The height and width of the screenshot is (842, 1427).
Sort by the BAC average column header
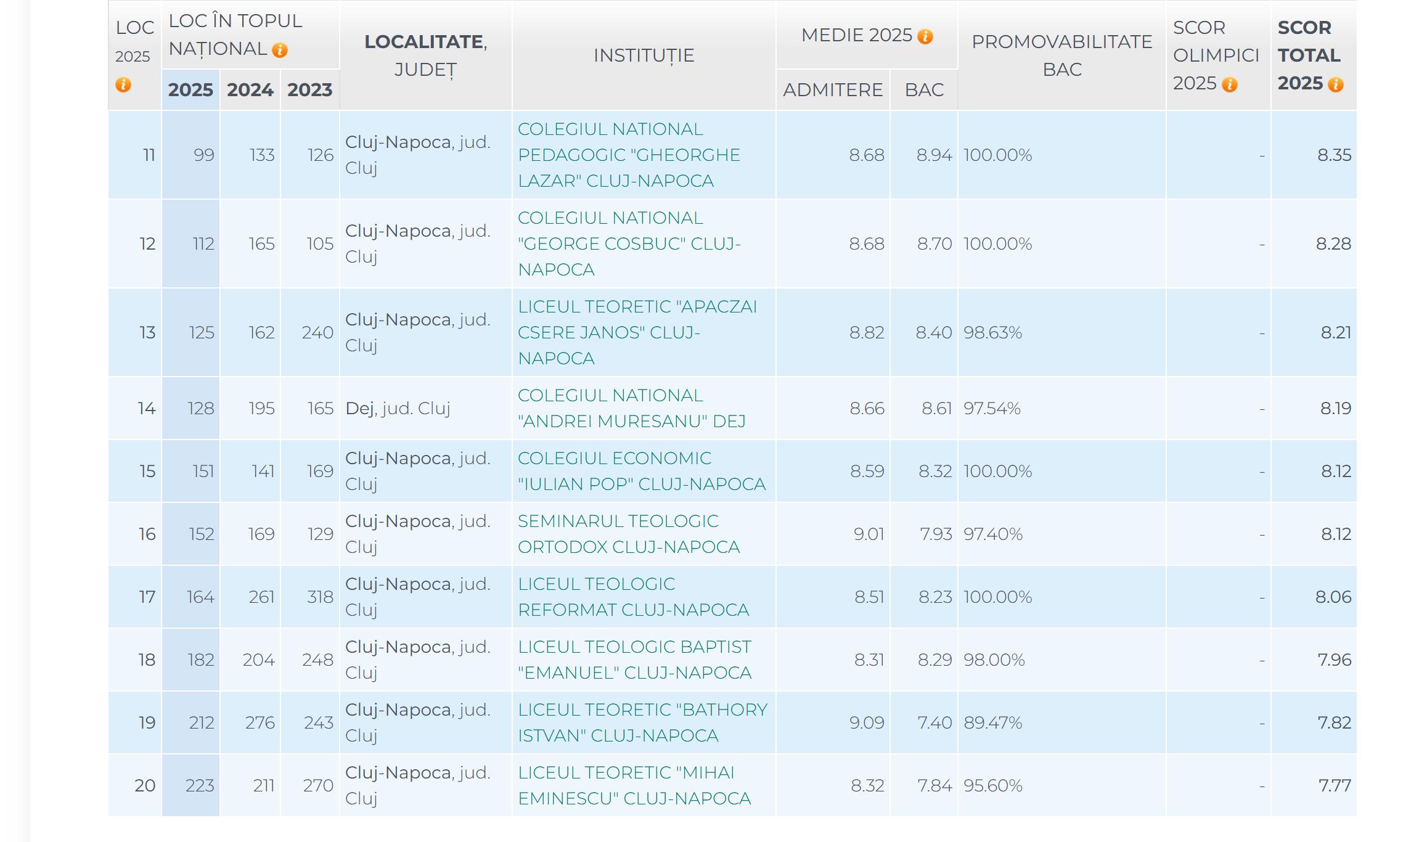click(x=924, y=90)
